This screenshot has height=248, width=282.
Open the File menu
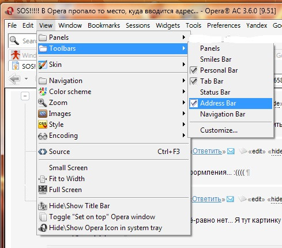point(12,25)
